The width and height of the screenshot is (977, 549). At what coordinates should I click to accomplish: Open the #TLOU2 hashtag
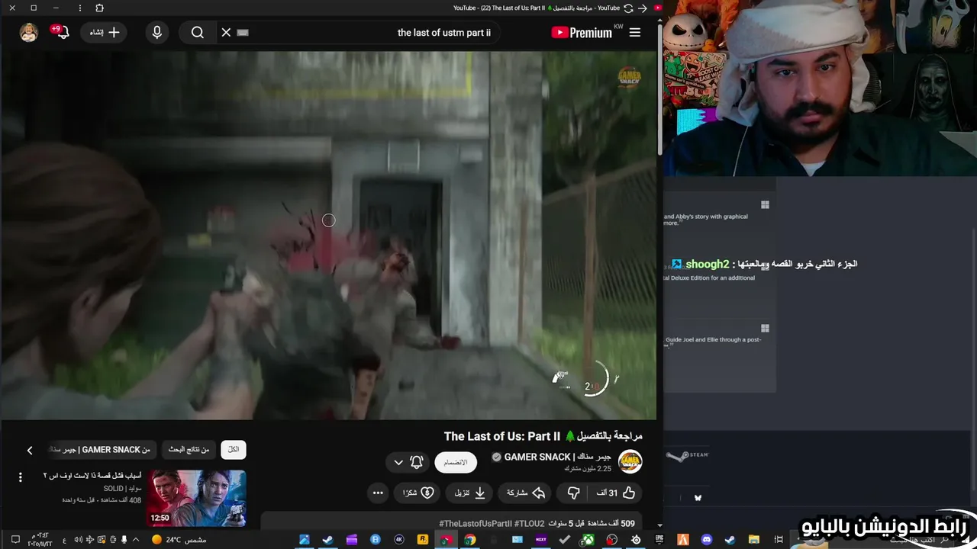tap(530, 524)
